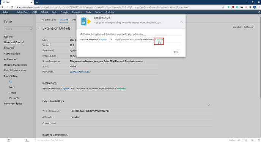Switch to the All Extensions tab
261x142 pixels.
click(49, 20)
